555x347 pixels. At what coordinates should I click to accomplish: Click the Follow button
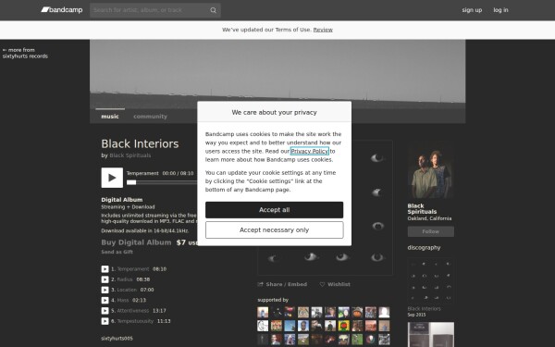(431, 231)
